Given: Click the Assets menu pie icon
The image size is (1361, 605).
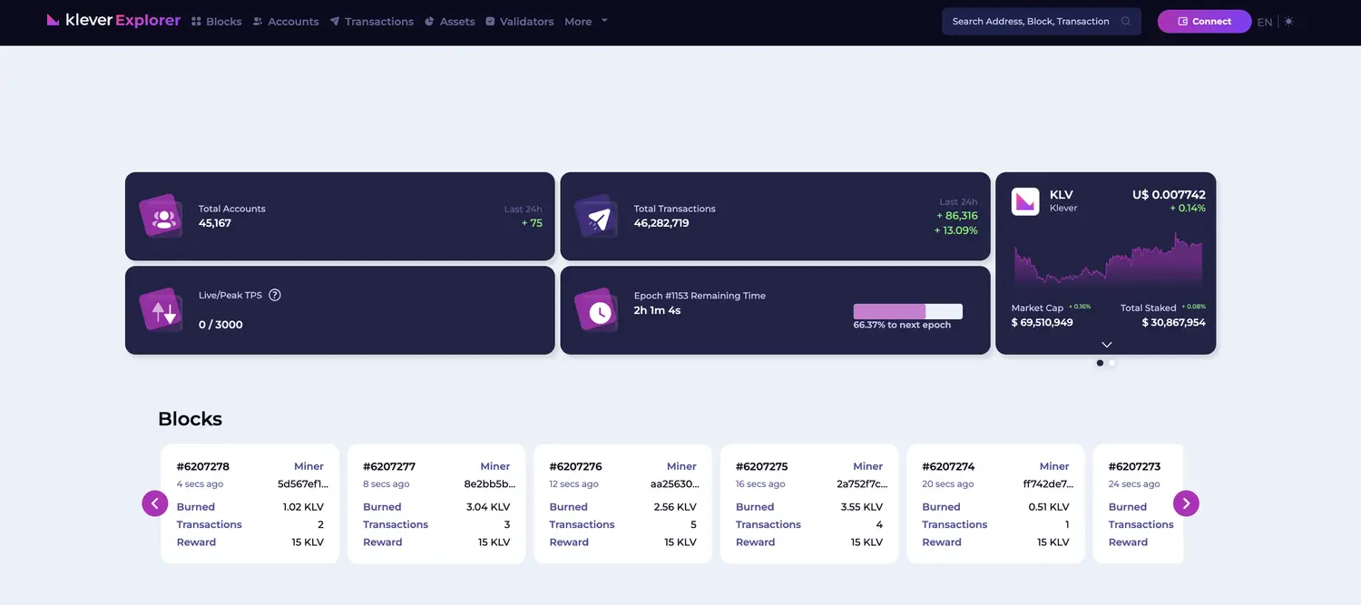Looking at the screenshot, I should 429,21.
